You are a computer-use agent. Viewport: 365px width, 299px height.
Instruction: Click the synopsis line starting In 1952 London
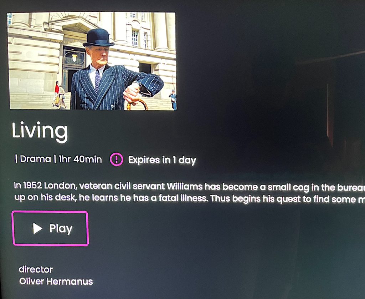[x=189, y=187]
